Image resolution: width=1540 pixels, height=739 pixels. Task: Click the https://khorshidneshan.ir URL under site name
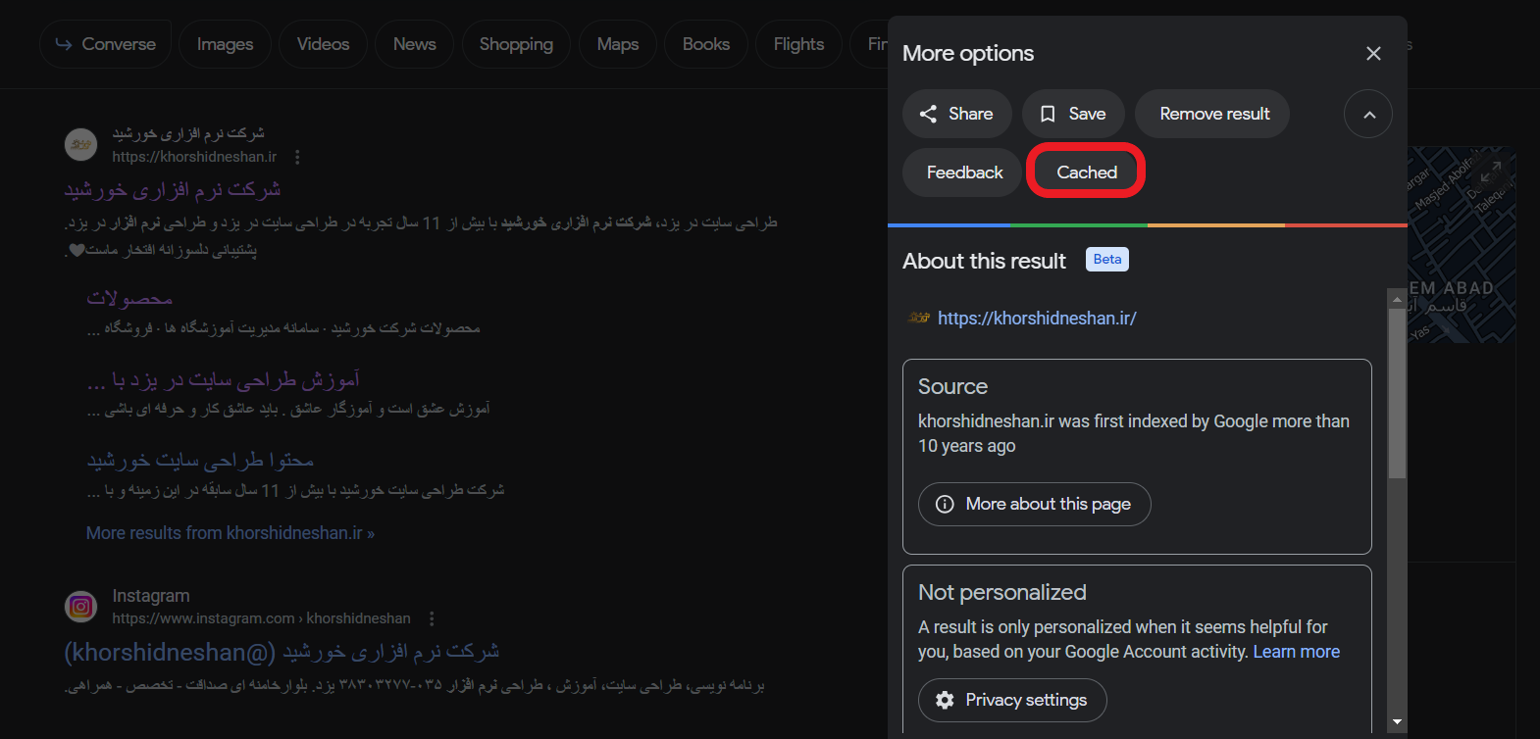(194, 157)
